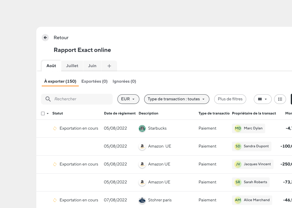Click Amazon logo in Sandra Dupont row

pos(142,146)
